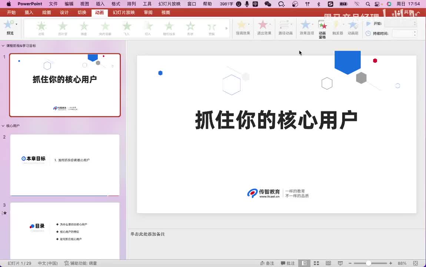The image size is (426, 267).
Task: Select the 形状 shape entrance effect
Action: 190,28
